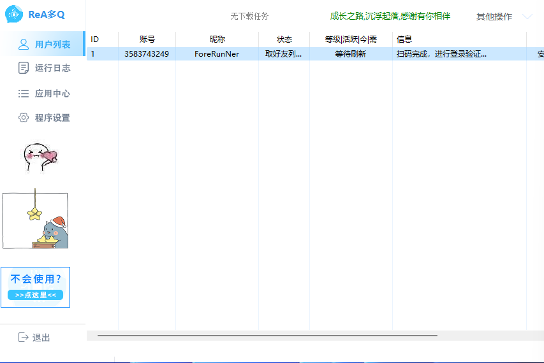This screenshot has width=544, height=363.
Task: Click the 无下载任务 status text
Action: [x=249, y=17]
